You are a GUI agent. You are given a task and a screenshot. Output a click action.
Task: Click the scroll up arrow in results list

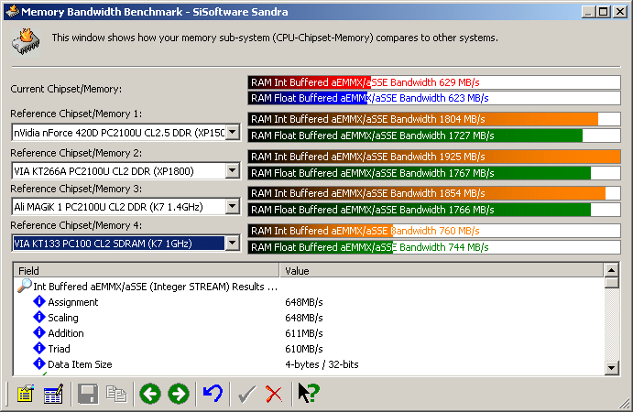[x=612, y=270]
